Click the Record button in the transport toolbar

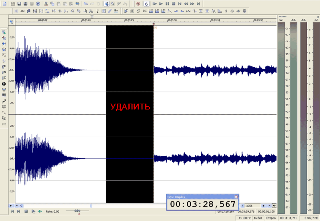[138, 3]
